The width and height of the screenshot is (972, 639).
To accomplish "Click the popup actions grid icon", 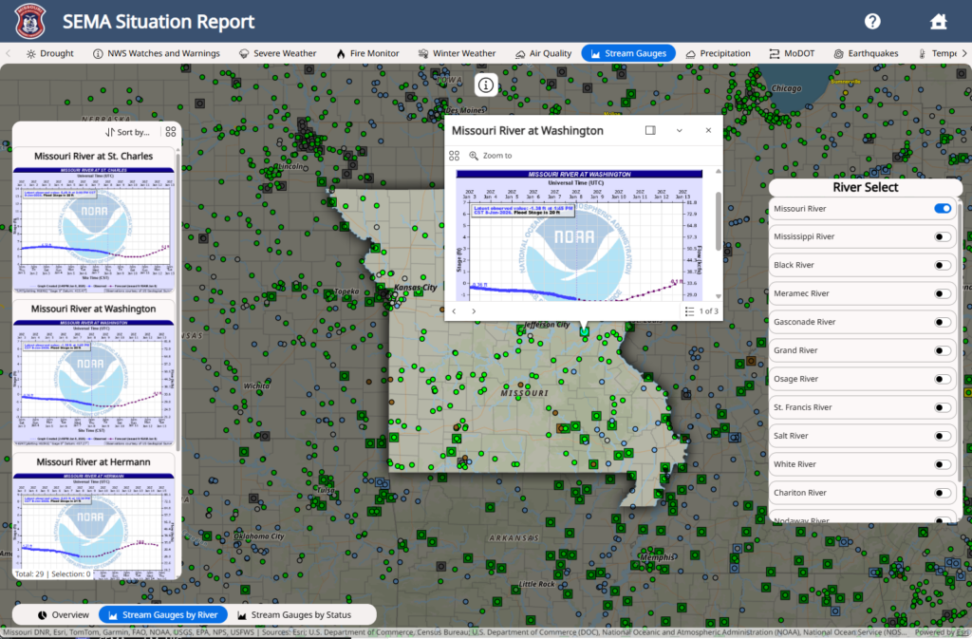I will [455, 156].
